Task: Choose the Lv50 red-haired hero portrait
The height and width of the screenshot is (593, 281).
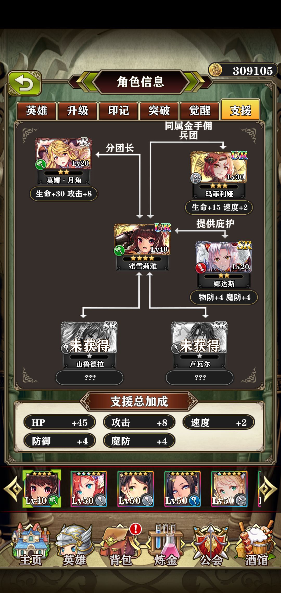Action: point(89,489)
